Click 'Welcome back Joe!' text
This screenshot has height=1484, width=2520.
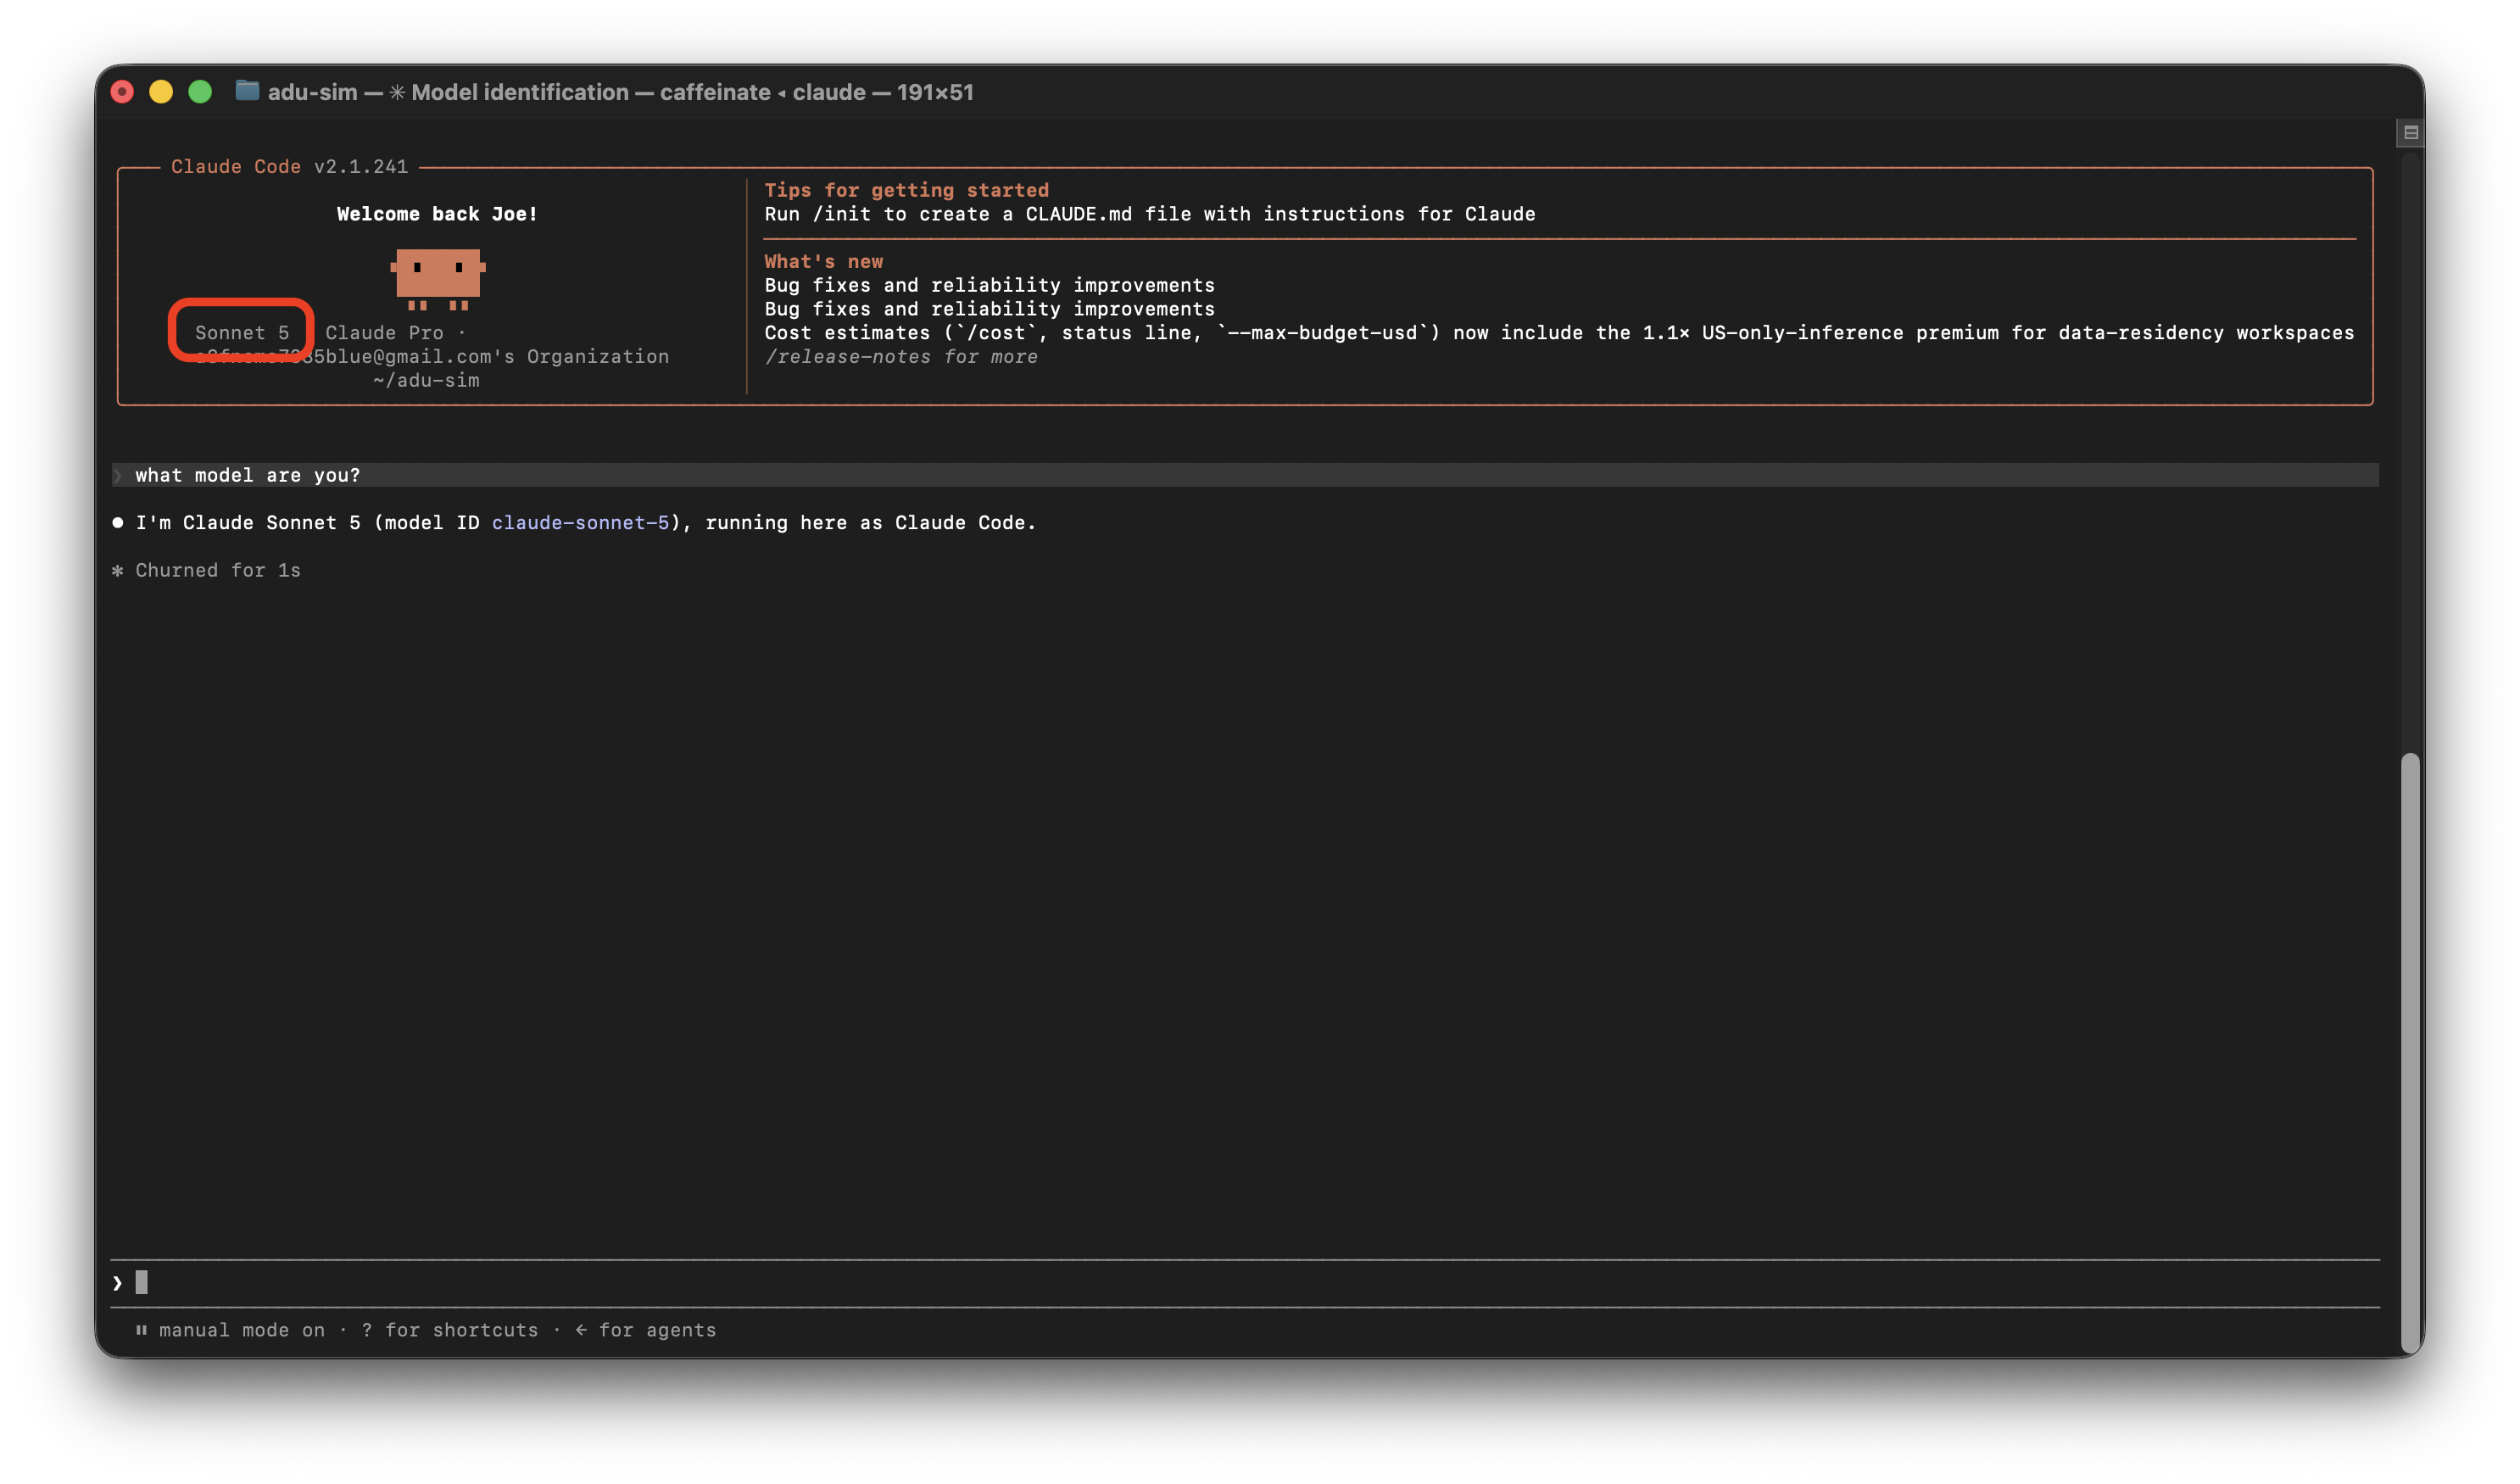437,213
